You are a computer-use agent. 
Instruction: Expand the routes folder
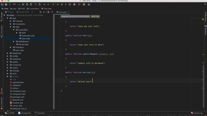click(x=7, y=68)
